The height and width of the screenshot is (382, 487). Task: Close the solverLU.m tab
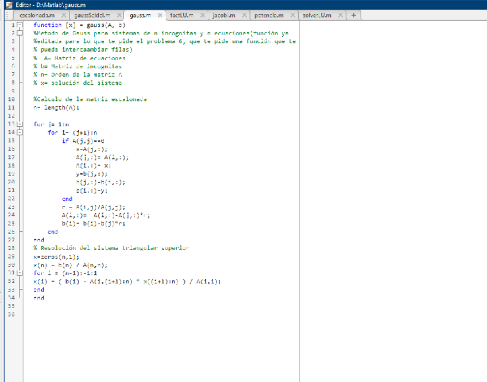pyautogui.click(x=341, y=15)
